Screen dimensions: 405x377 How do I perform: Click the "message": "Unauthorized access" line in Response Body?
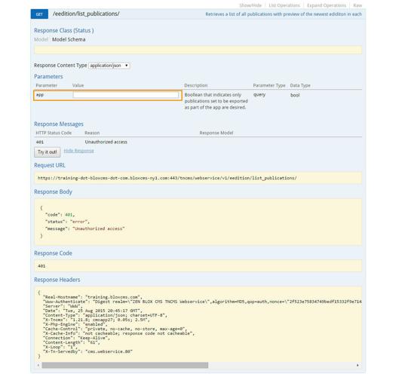coord(84,228)
